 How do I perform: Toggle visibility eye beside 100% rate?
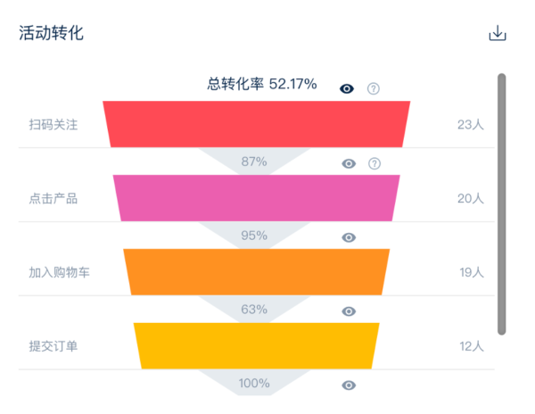point(349,385)
